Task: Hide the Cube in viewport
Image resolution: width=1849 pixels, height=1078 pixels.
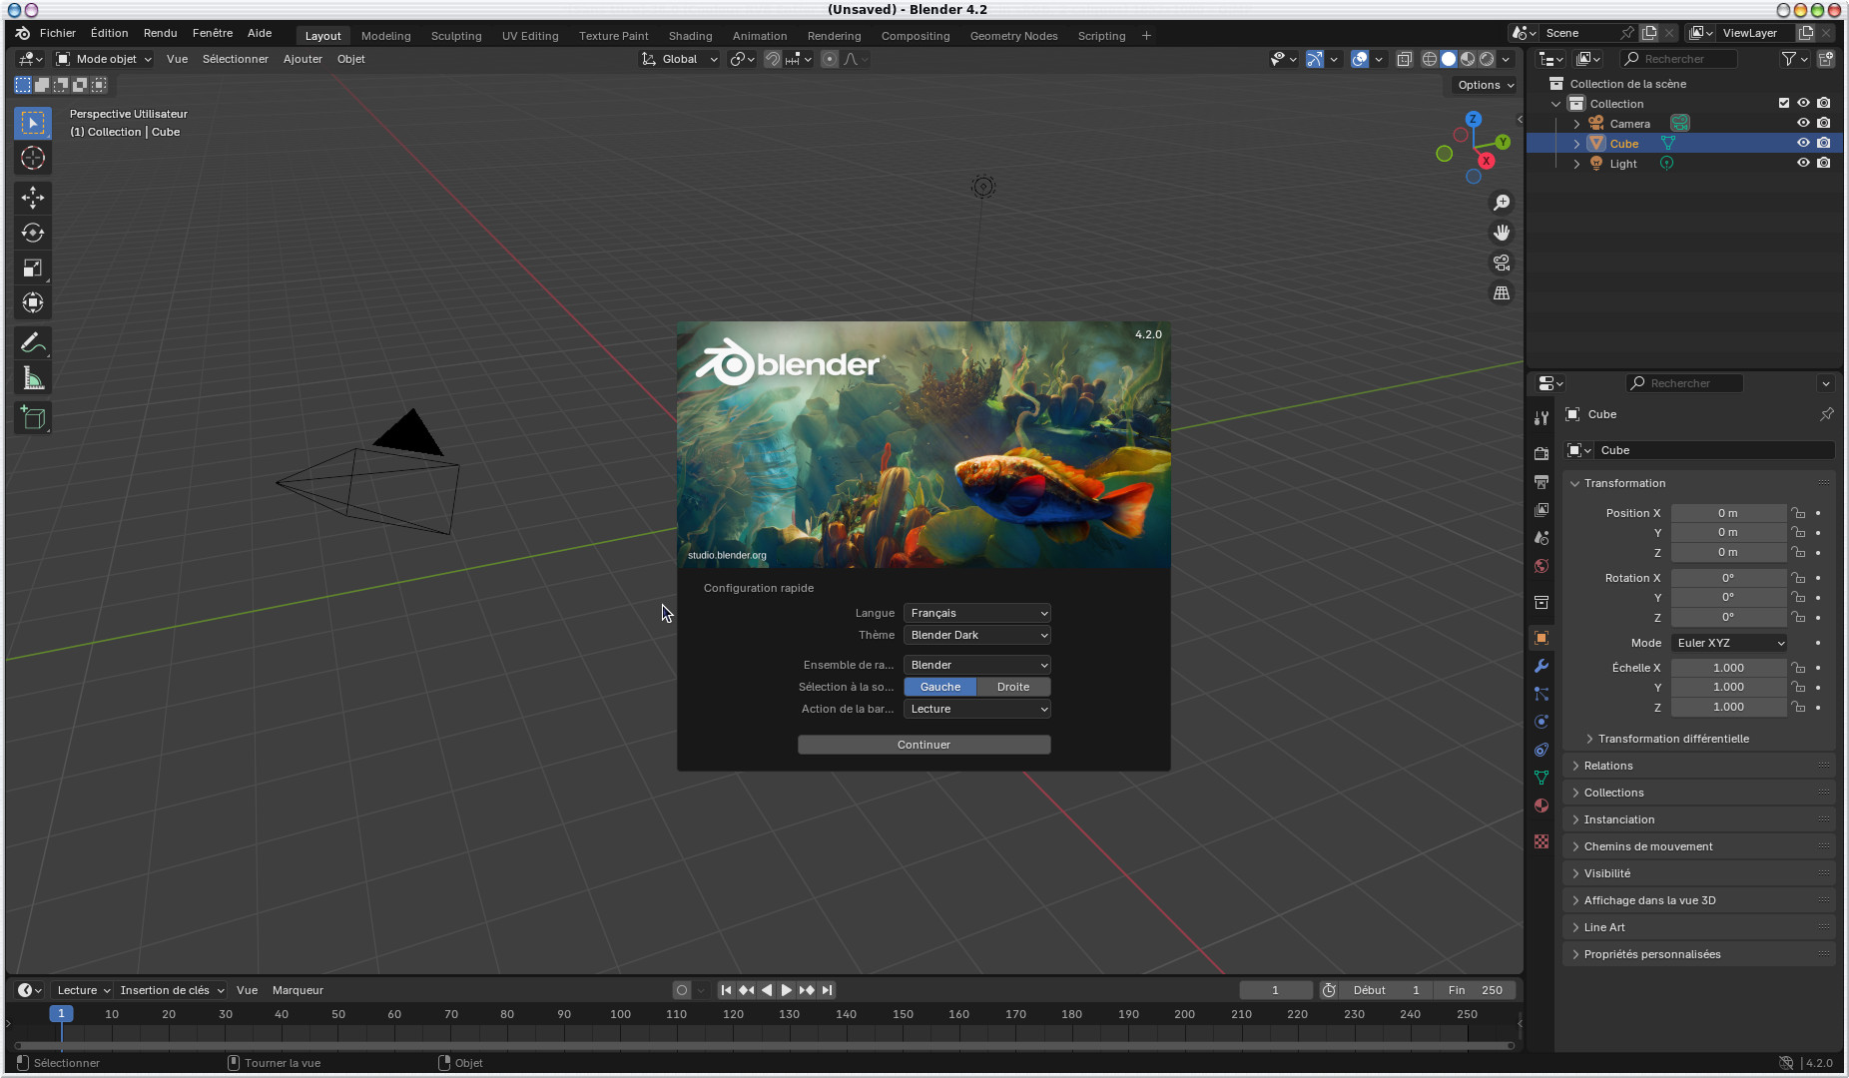Action: pyautogui.click(x=1803, y=143)
